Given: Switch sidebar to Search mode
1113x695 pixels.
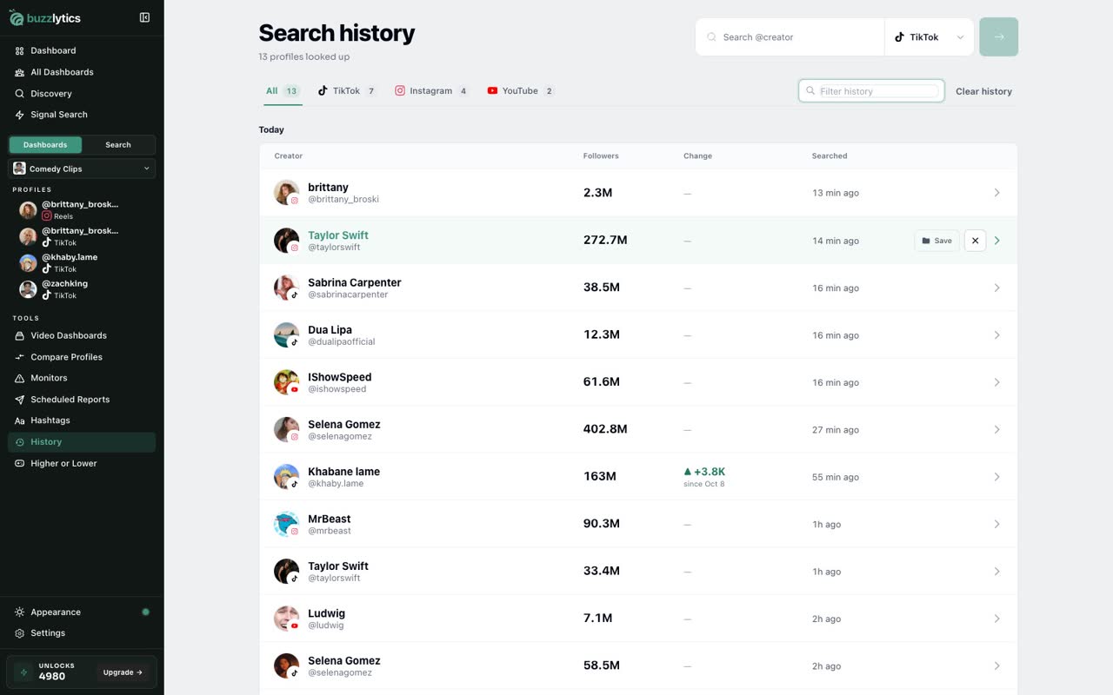Looking at the screenshot, I should pos(118,145).
